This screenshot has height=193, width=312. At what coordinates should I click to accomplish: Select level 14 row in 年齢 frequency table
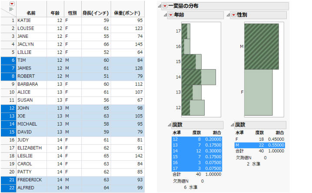[x=197, y=151]
